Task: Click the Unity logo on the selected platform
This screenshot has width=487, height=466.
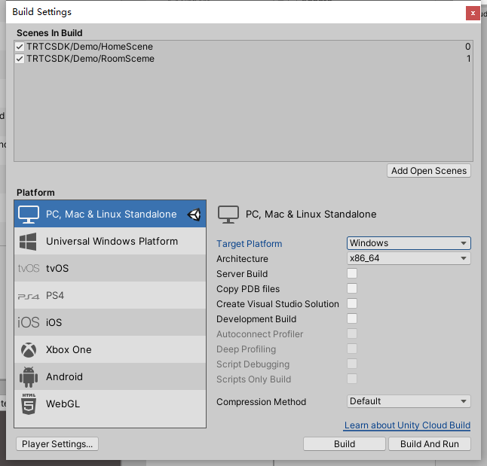Action: coord(194,215)
